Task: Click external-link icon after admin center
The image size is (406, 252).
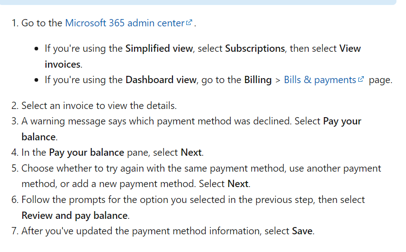Action: click(189, 23)
